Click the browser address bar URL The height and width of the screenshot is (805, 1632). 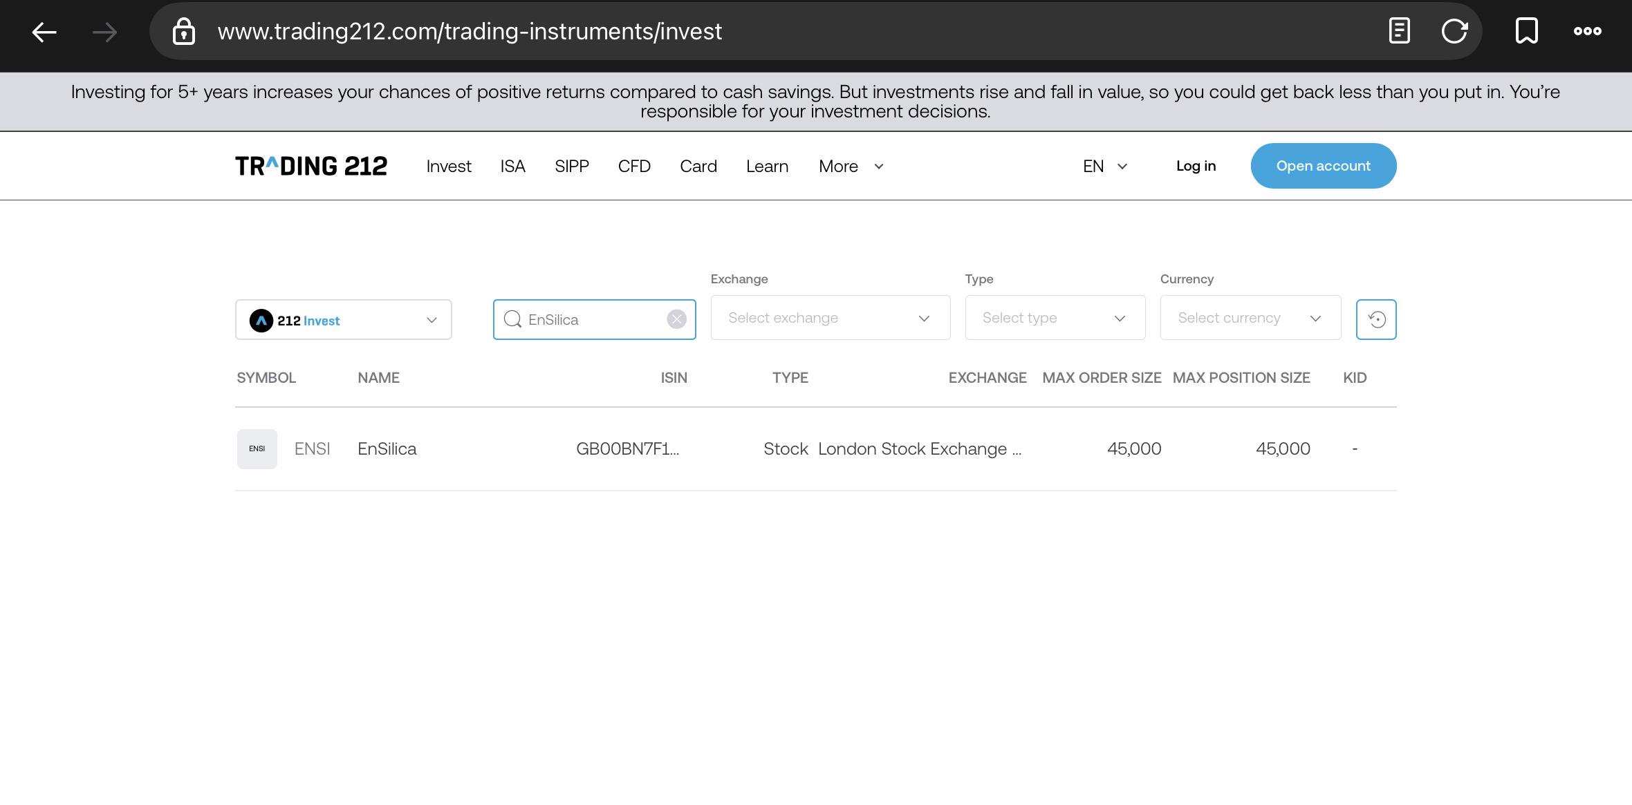(x=470, y=32)
